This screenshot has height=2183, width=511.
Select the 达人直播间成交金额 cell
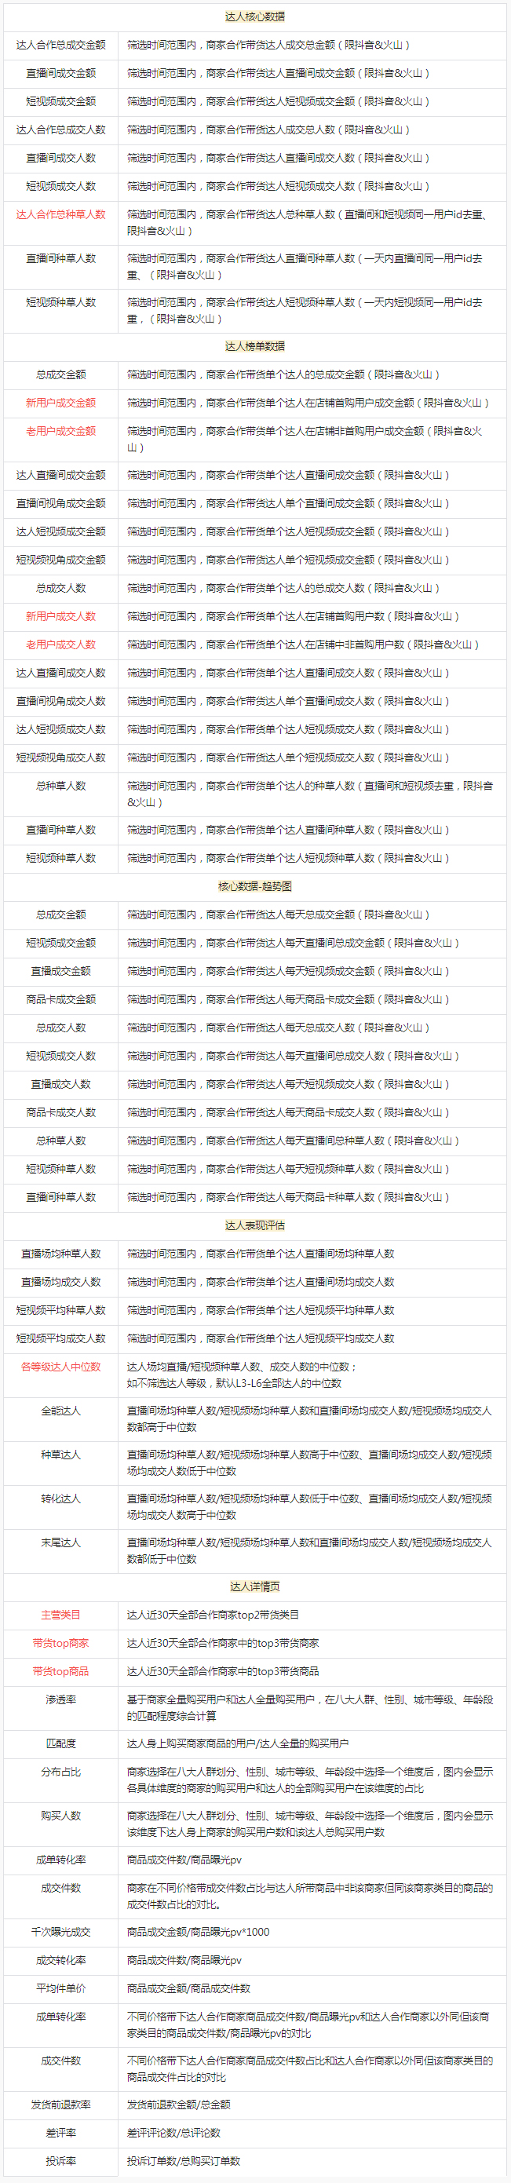coord(61,476)
